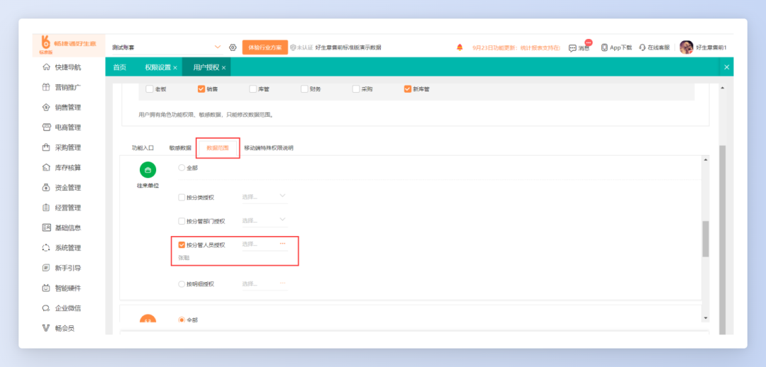Open 智能硬件 in the sidebar
The image size is (766, 367).
click(x=62, y=288)
